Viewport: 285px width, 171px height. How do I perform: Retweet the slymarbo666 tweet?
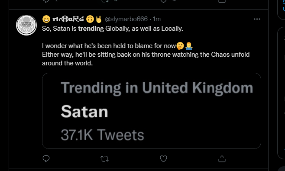pos(105,159)
